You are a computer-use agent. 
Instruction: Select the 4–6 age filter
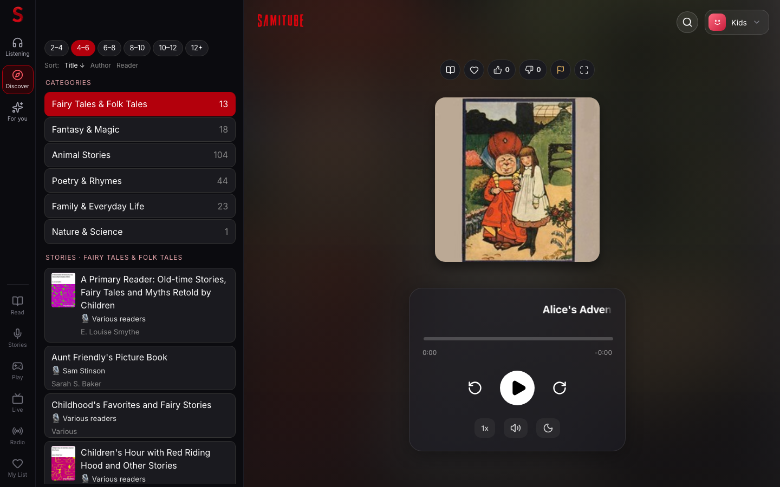point(83,48)
